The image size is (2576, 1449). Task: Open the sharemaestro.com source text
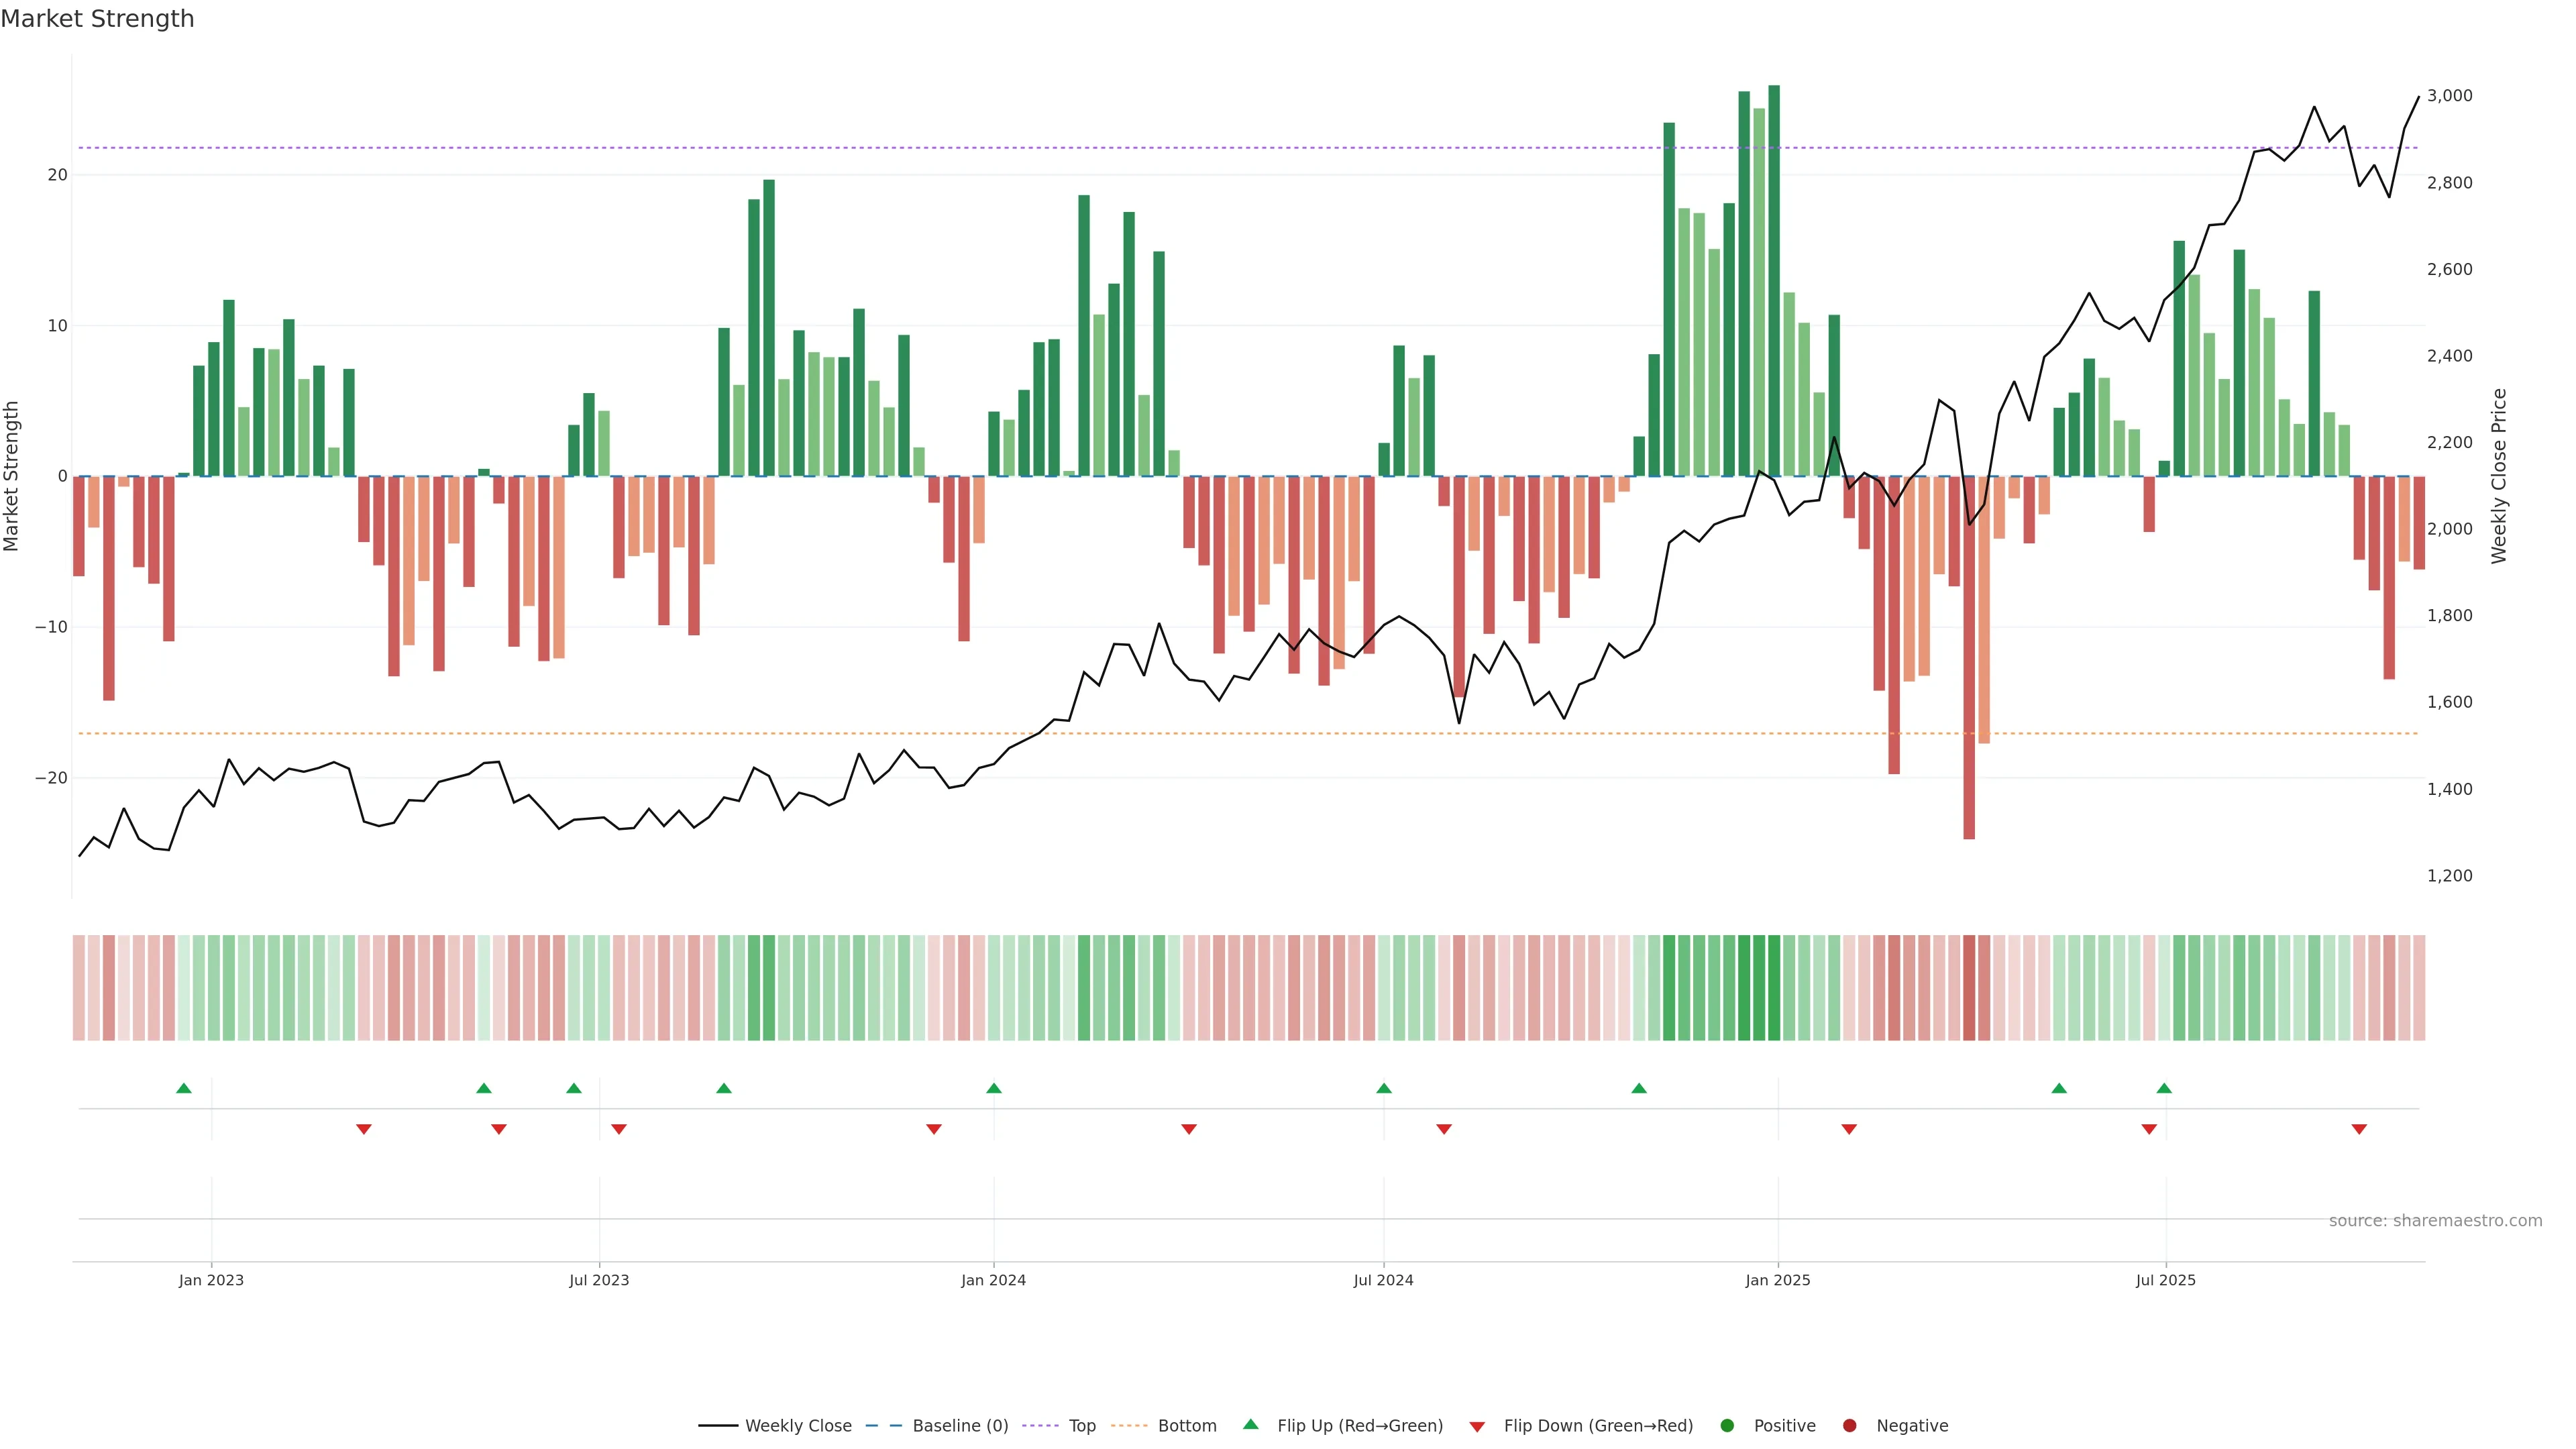click(2435, 1221)
